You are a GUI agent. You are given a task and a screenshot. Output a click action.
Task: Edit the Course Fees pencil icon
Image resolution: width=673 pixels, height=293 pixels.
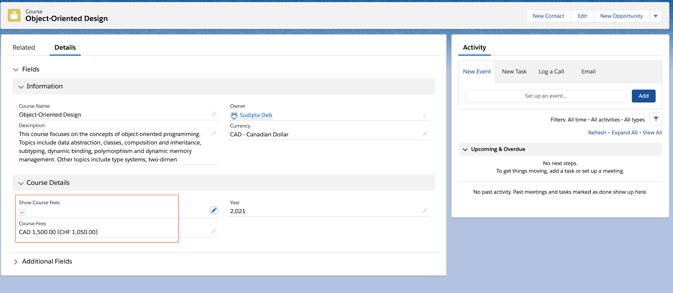point(214,231)
